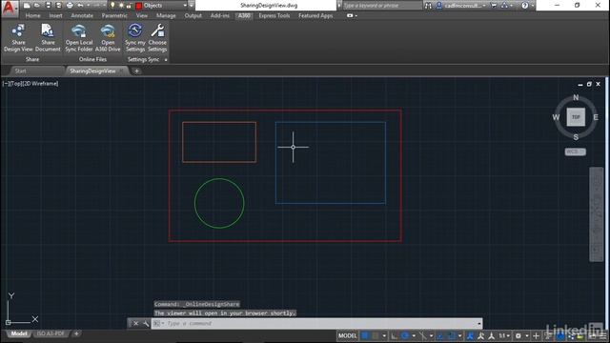Click the red Objects layer color square
Image resolution: width=610 pixels, height=343 pixels.
138,6
